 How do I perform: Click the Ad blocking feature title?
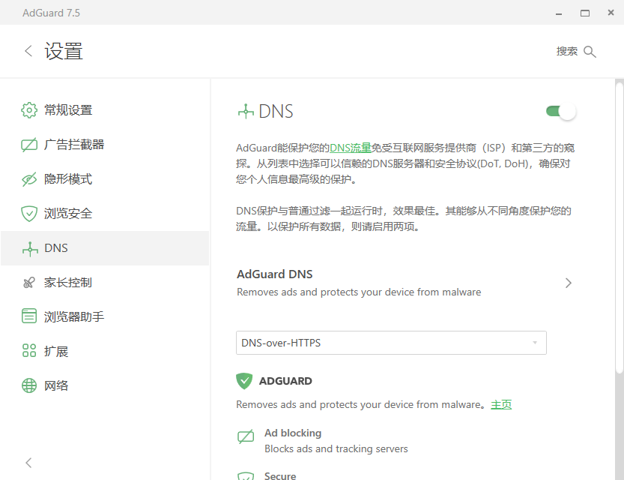click(293, 433)
